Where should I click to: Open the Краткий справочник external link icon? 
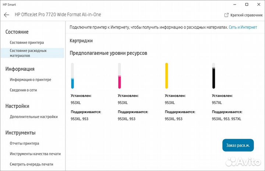(x=226, y=15)
